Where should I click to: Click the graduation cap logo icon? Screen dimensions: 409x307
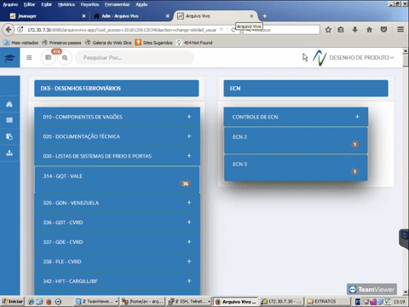pyautogui.click(x=9, y=58)
